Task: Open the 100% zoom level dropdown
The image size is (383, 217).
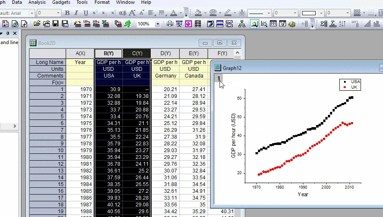Action: [158, 24]
